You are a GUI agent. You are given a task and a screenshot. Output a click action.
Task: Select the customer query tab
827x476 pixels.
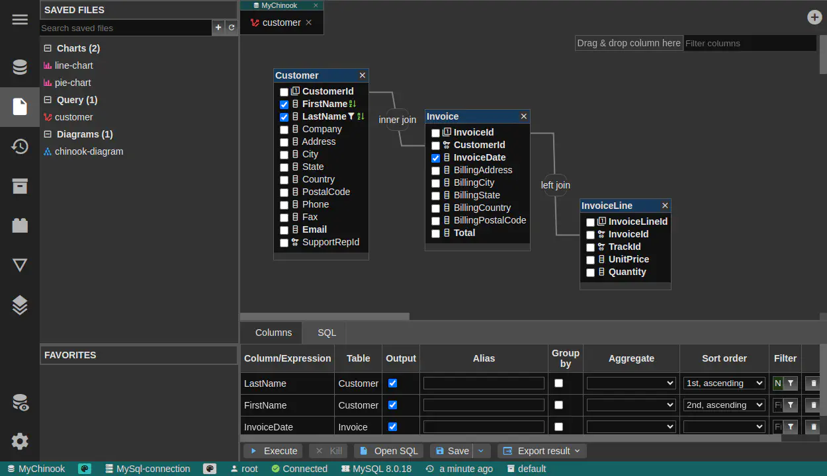point(281,22)
